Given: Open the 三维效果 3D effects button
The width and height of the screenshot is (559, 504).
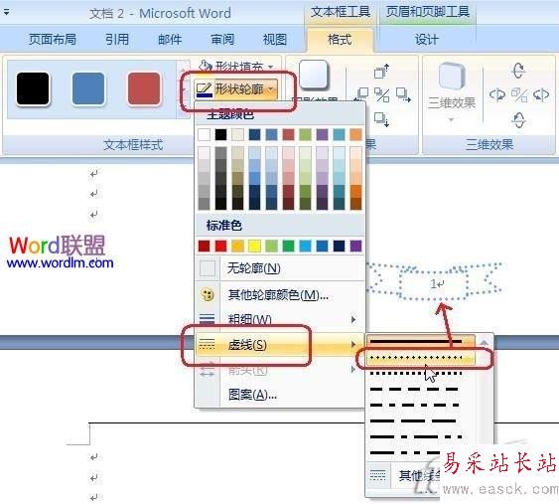Looking at the screenshot, I should [452, 91].
